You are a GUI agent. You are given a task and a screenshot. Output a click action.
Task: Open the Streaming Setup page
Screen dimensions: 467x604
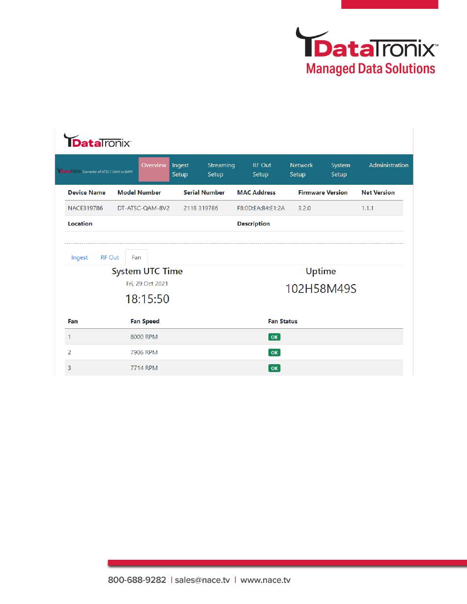coord(221,170)
